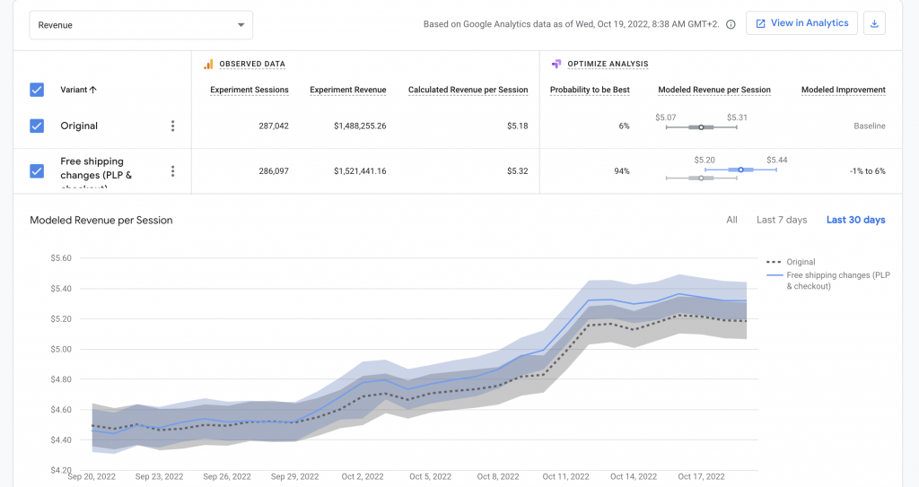The height and width of the screenshot is (487, 919).
Task: Click the download report icon
Action: click(874, 23)
